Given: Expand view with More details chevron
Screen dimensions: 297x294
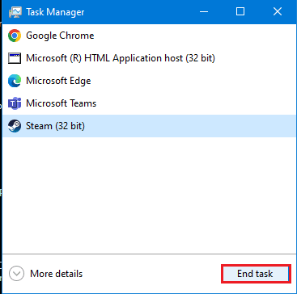Looking at the screenshot, I should tap(16, 274).
